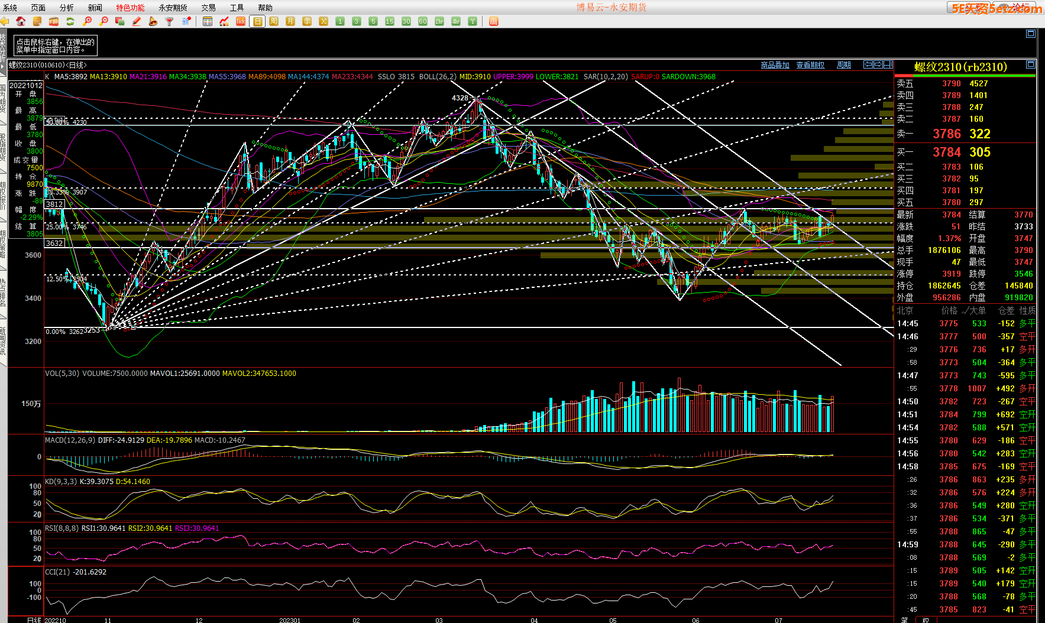Screen dimensions: 1045x623
Task: Switch to weekly period 周 button
Action: point(274,21)
